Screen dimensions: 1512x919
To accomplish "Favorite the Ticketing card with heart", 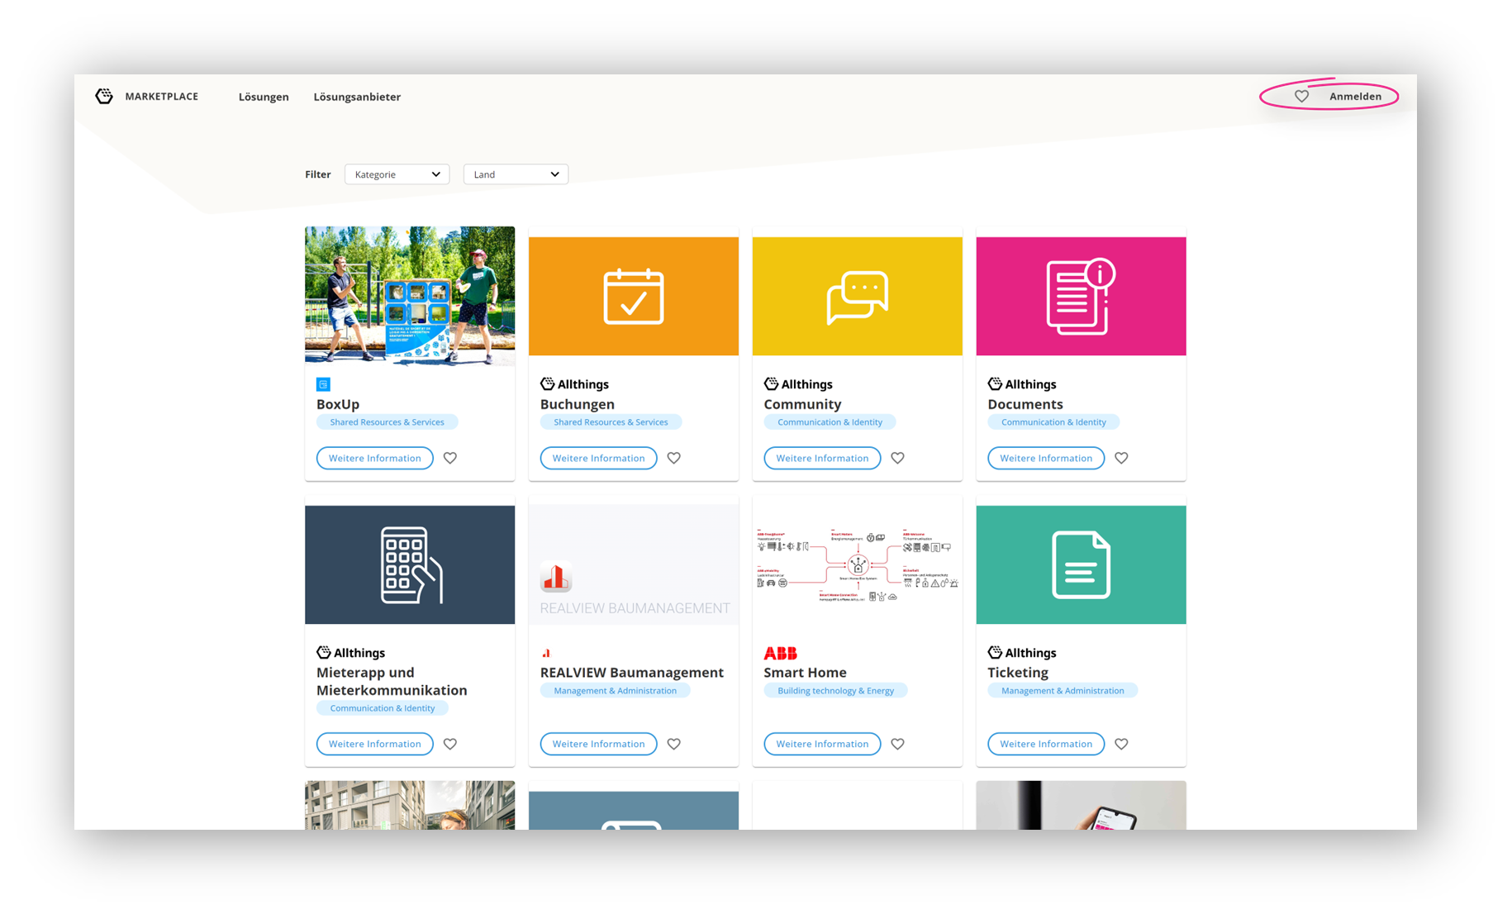I will [1121, 744].
